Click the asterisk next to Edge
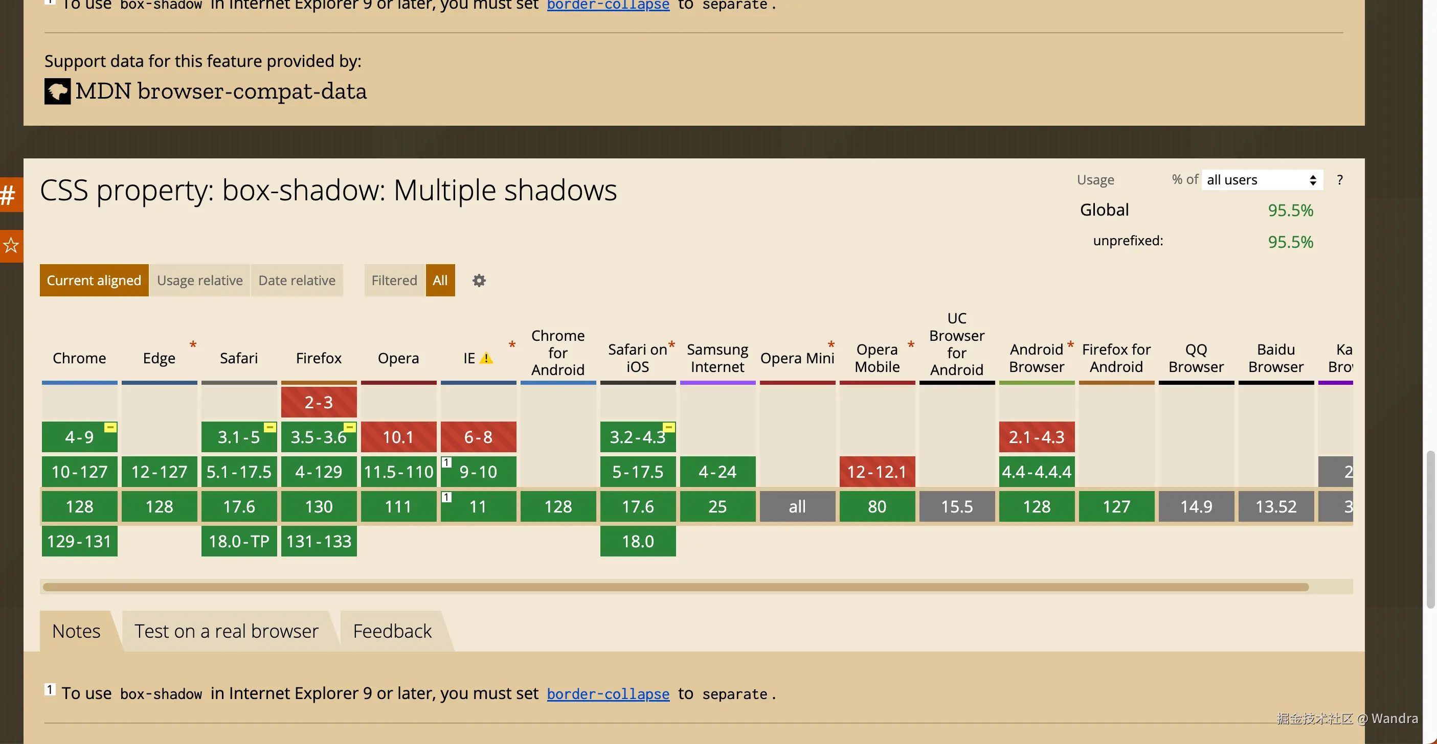The height and width of the screenshot is (744, 1437). click(x=193, y=345)
